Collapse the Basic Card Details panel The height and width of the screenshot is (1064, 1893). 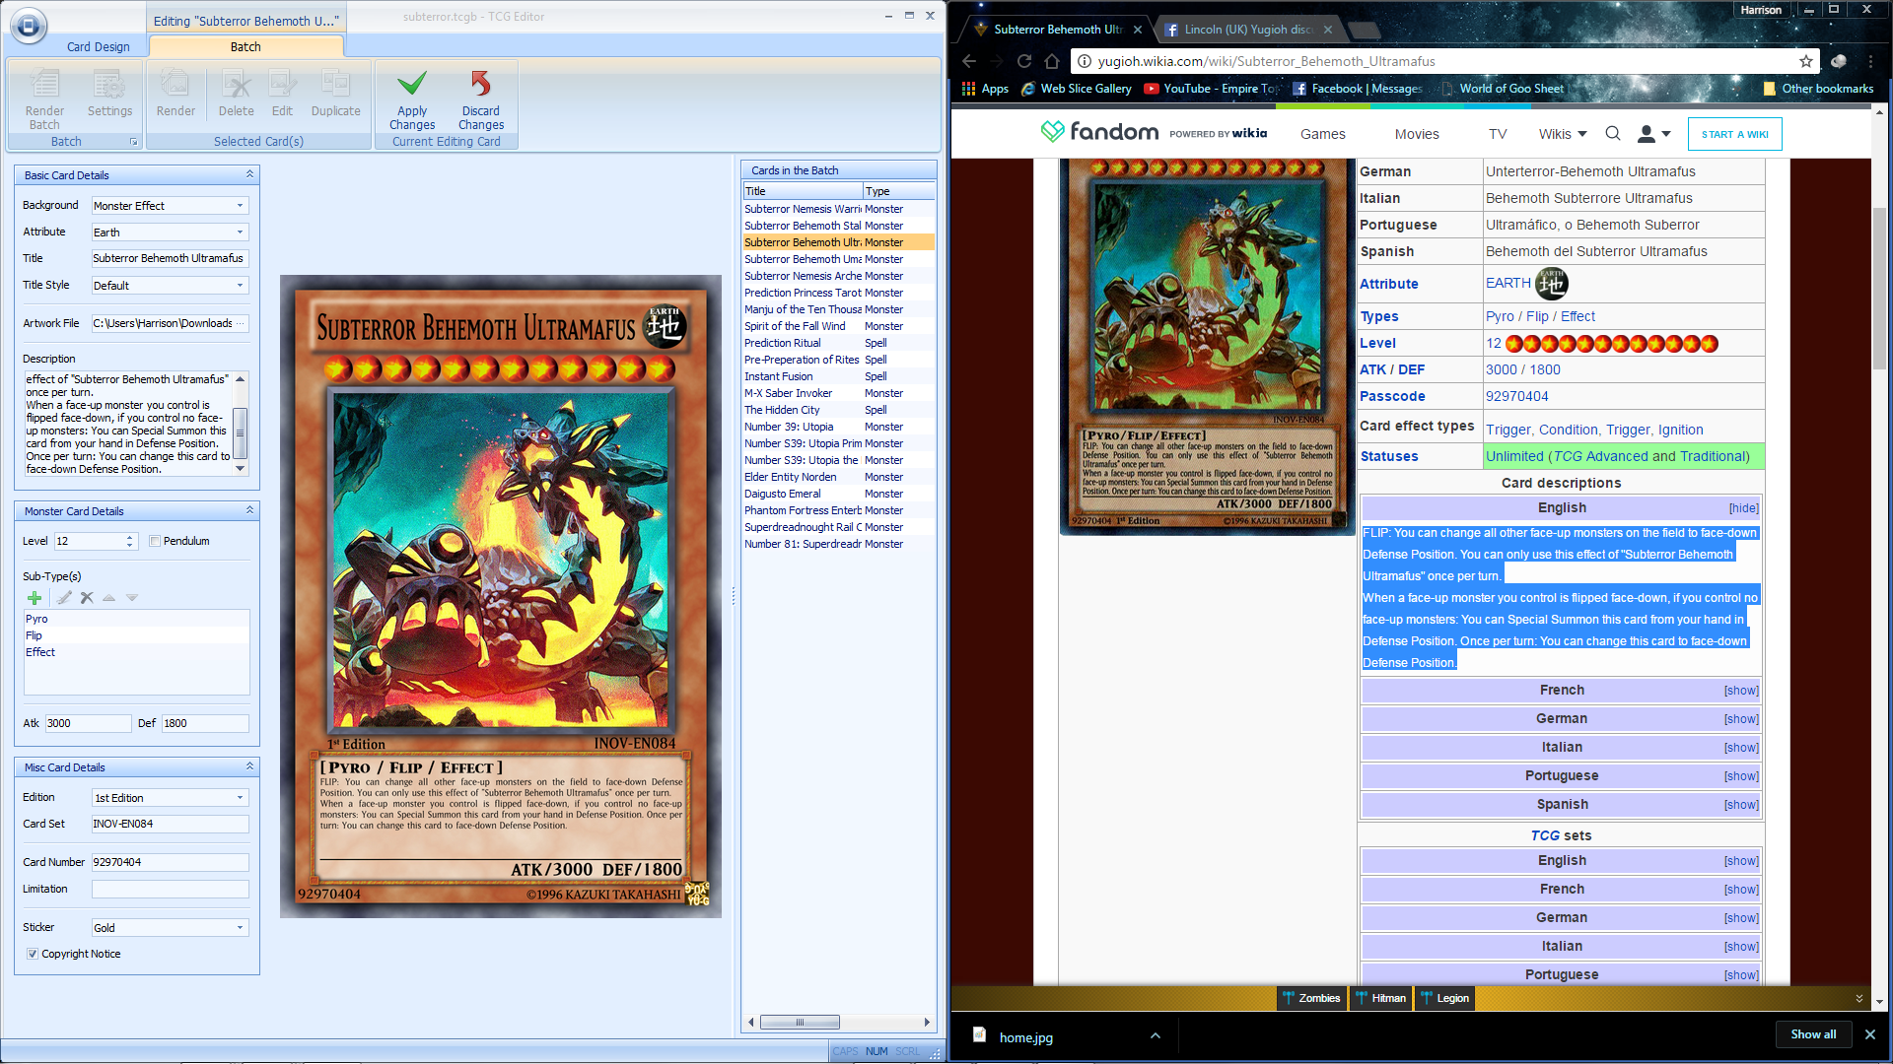pyautogui.click(x=249, y=174)
